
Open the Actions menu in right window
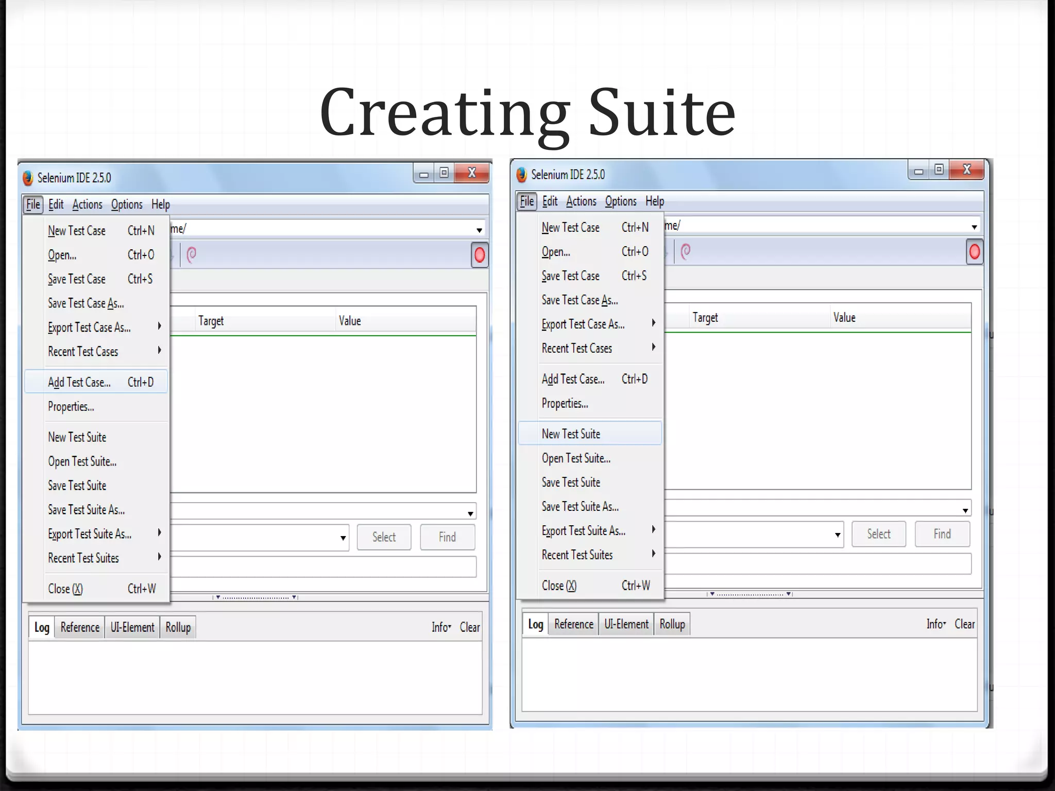[x=581, y=201]
